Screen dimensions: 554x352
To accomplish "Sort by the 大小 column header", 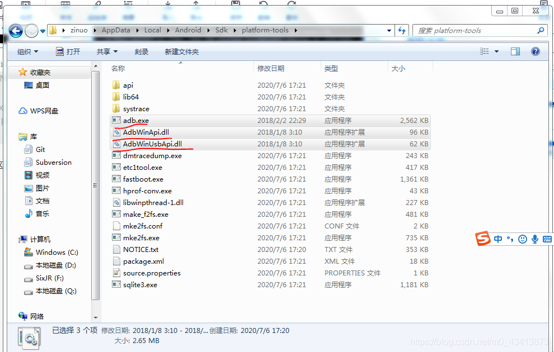I will coord(398,68).
